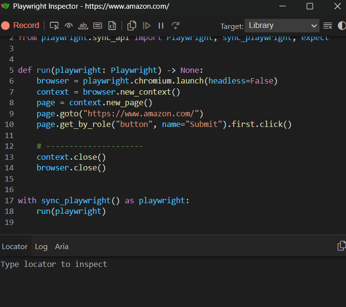Switch to the Locator tab
The width and height of the screenshot is (346, 307).
(15, 247)
